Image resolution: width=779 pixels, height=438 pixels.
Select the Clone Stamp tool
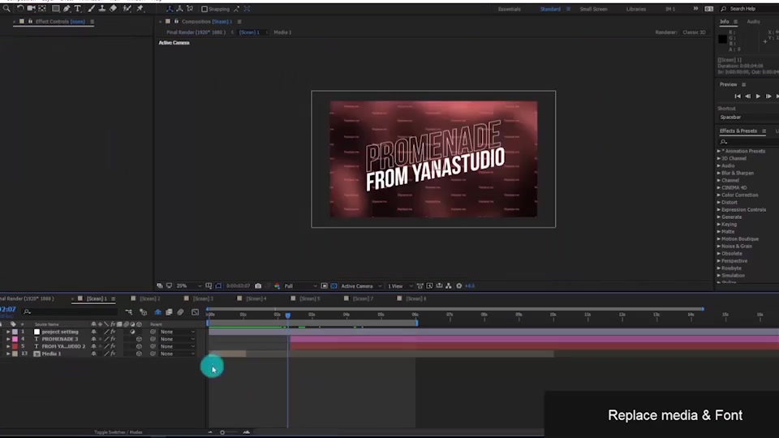click(102, 8)
